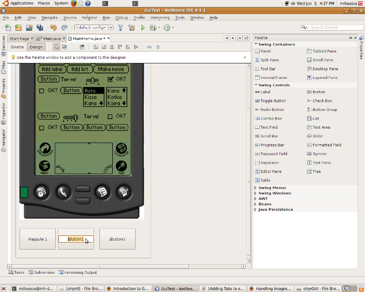The height and width of the screenshot is (292, 365).
Task: Open the Versioning menu
Action: [x=160, y=17]
